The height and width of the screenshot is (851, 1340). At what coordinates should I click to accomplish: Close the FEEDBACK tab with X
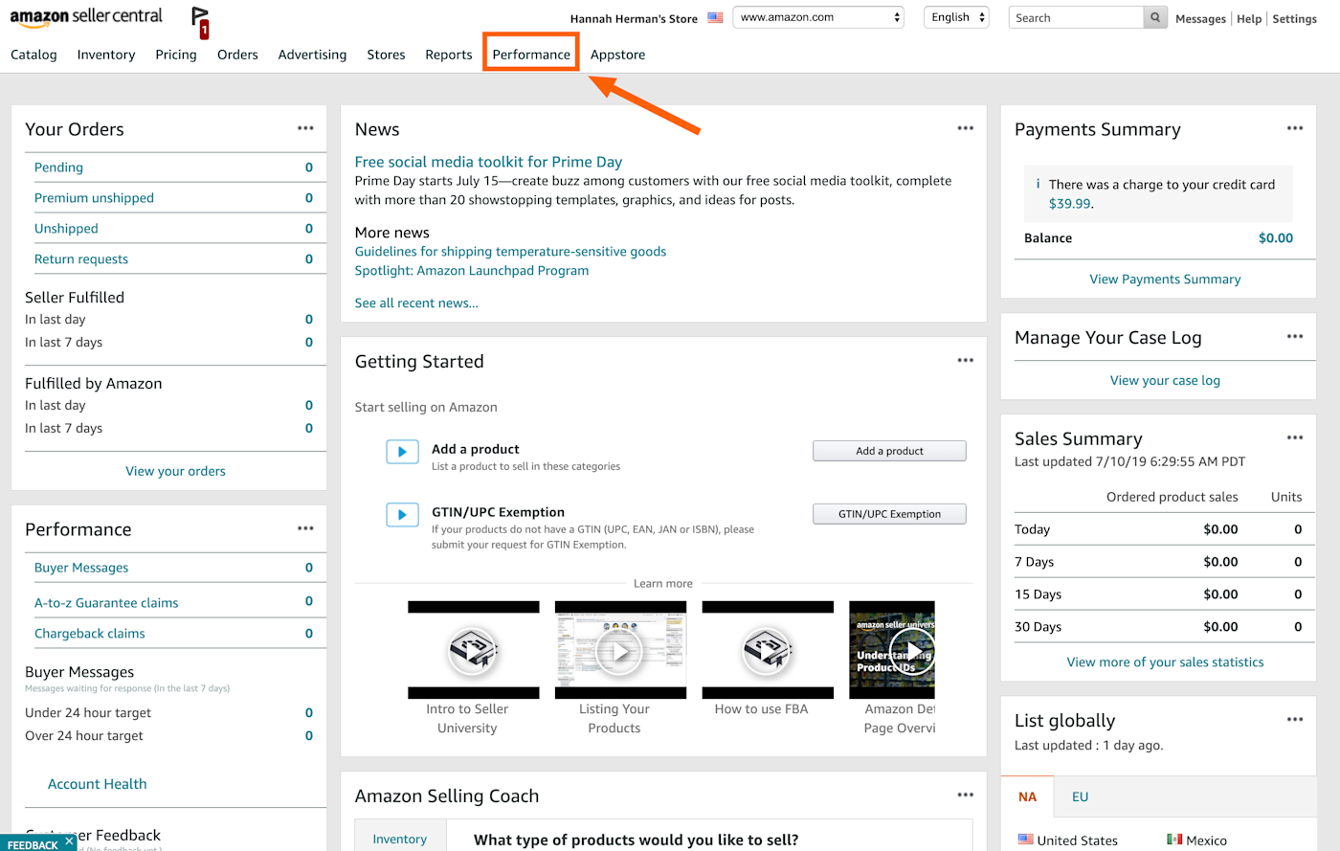tap(69, 842)
